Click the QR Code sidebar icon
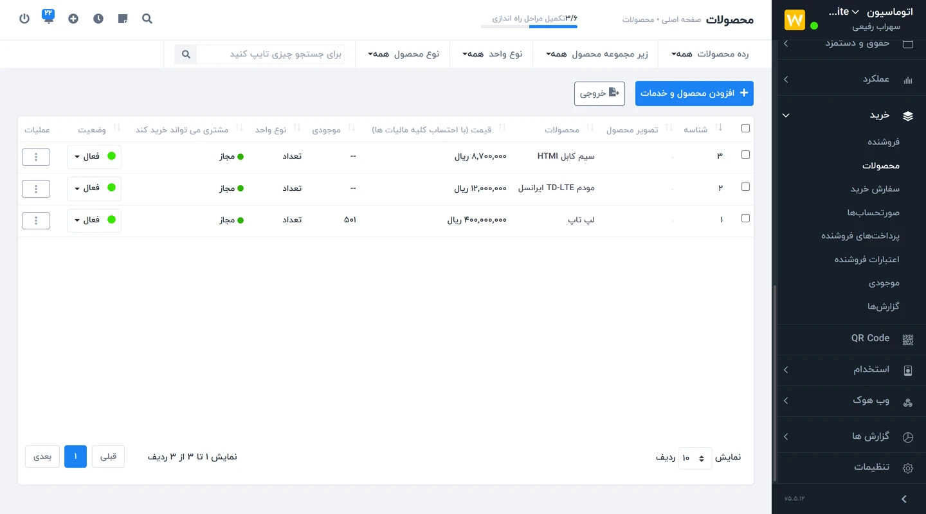The width and height of the screenshot is (926, 514). point(908,340)
